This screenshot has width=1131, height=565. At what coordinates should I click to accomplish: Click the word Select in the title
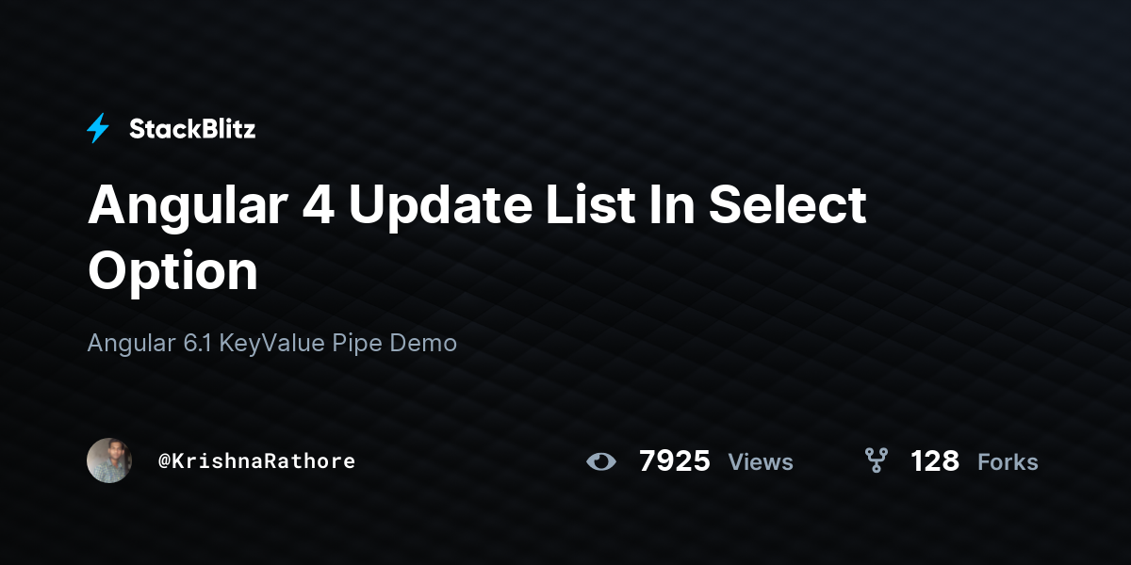(x=788, y=204)
